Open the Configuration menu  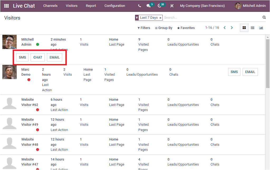[x=115, y=6]
